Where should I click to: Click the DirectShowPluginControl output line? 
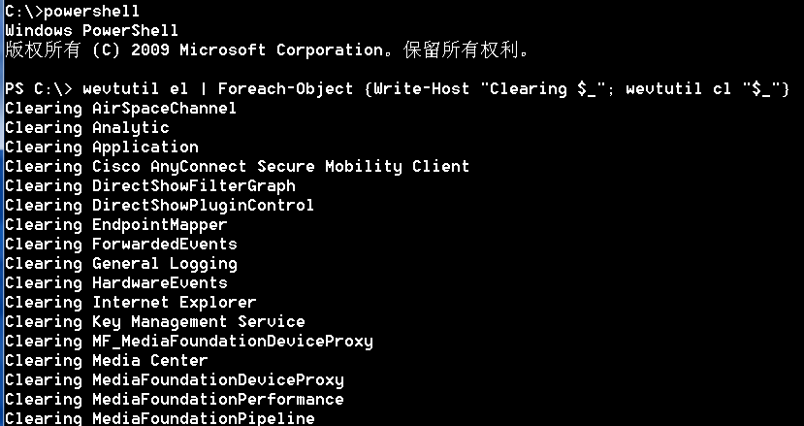[x=159, y=206]
